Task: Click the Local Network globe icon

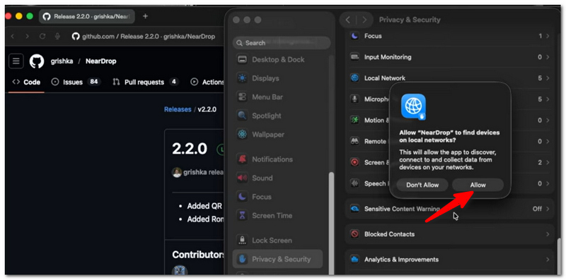Action: (355, 78)
